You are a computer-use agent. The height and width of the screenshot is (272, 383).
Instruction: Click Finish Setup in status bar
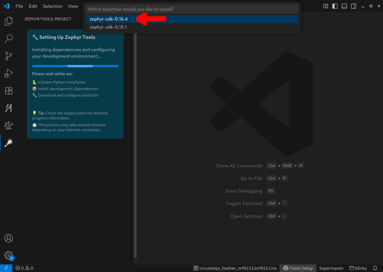pos(298,268)
